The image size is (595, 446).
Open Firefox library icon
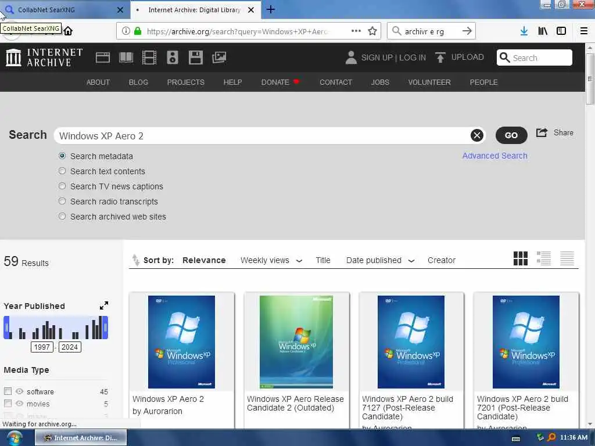point(543,31)
